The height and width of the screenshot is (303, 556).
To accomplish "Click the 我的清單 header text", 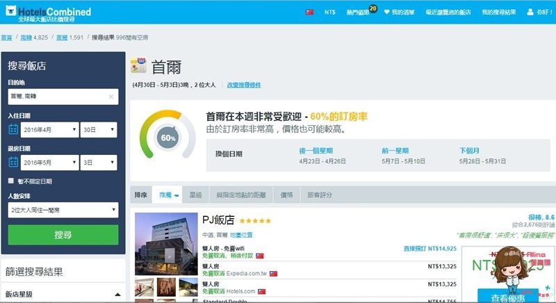I will (x=403, y=12).
